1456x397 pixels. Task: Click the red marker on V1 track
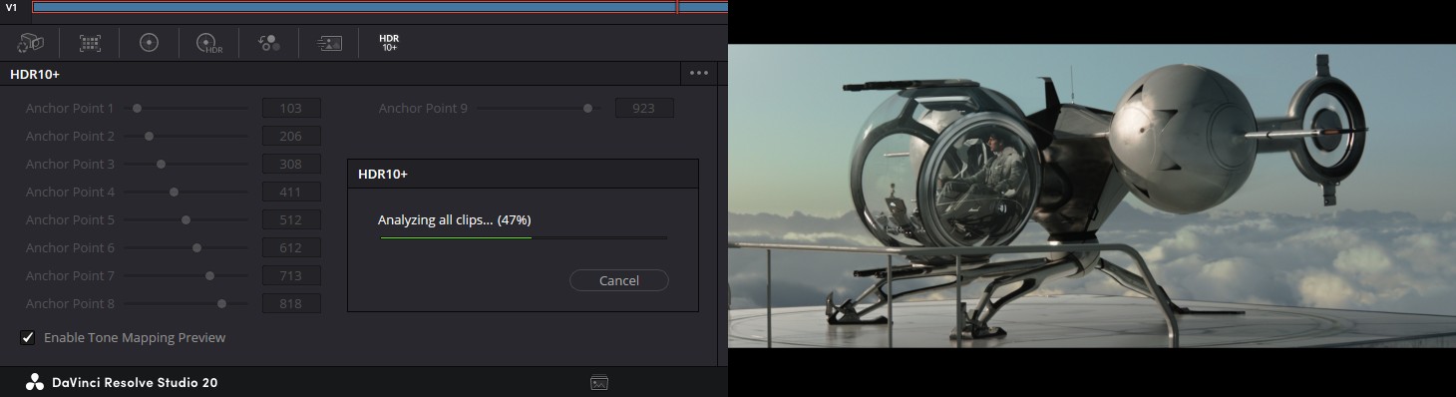tap(677, 7)
